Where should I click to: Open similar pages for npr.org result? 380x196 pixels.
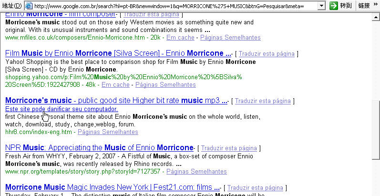point(196,172)
